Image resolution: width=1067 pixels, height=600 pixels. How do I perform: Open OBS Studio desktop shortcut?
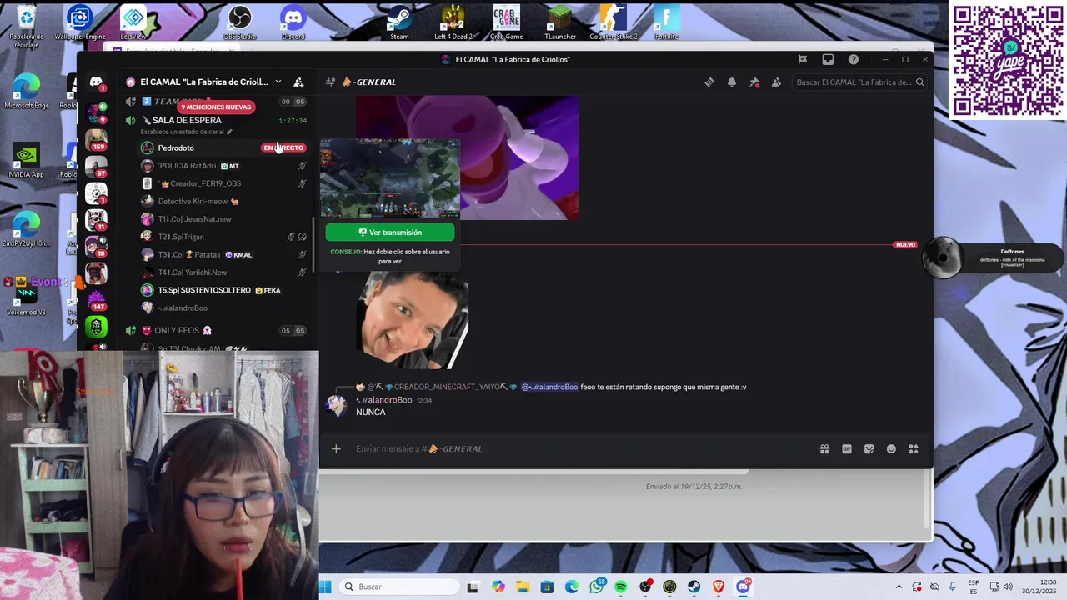pyautogui.click(x=240, y=23)
